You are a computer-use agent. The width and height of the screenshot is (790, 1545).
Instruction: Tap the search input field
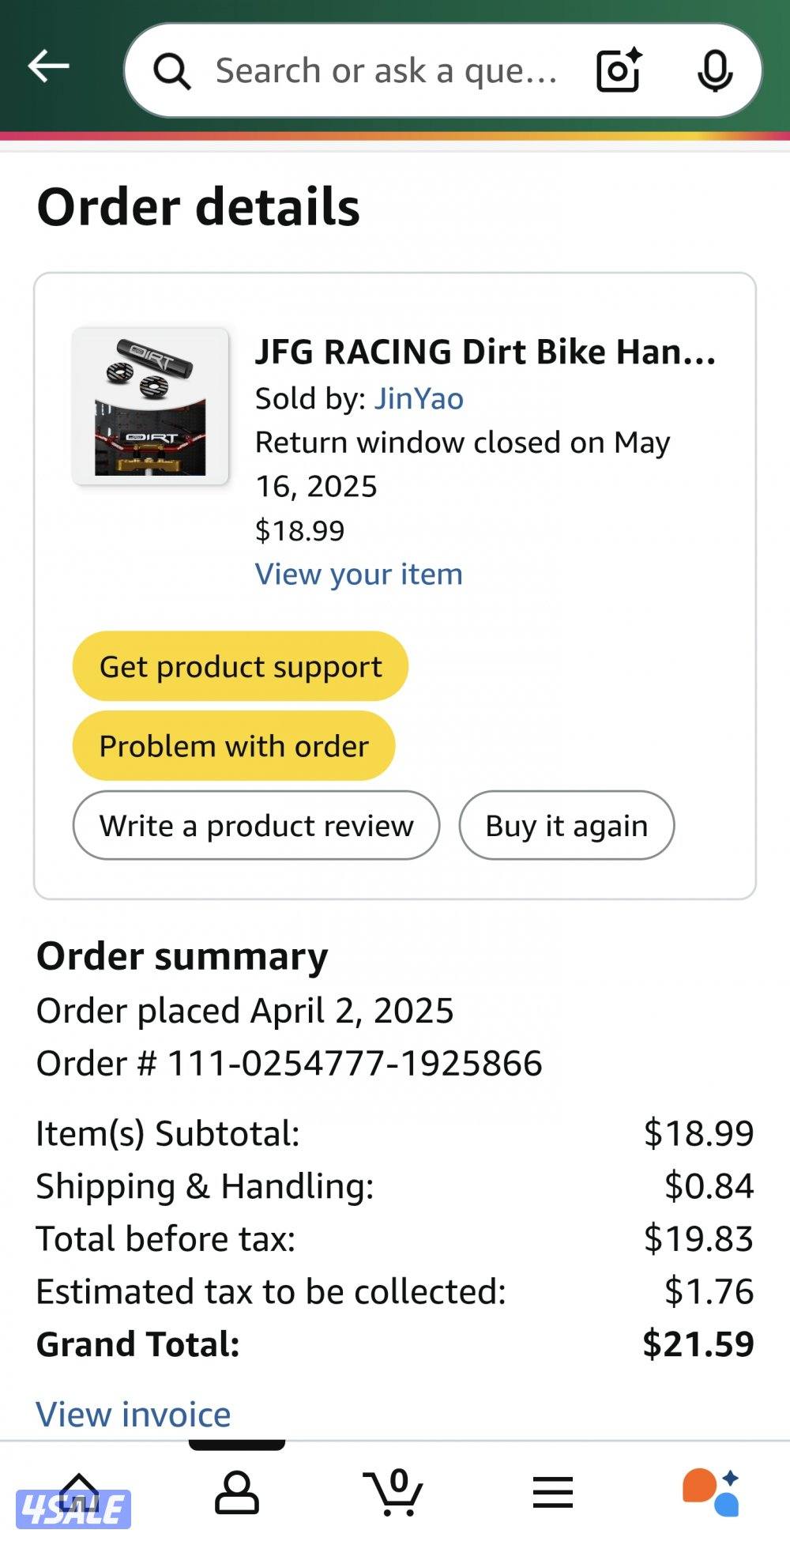tap(387, 71)
